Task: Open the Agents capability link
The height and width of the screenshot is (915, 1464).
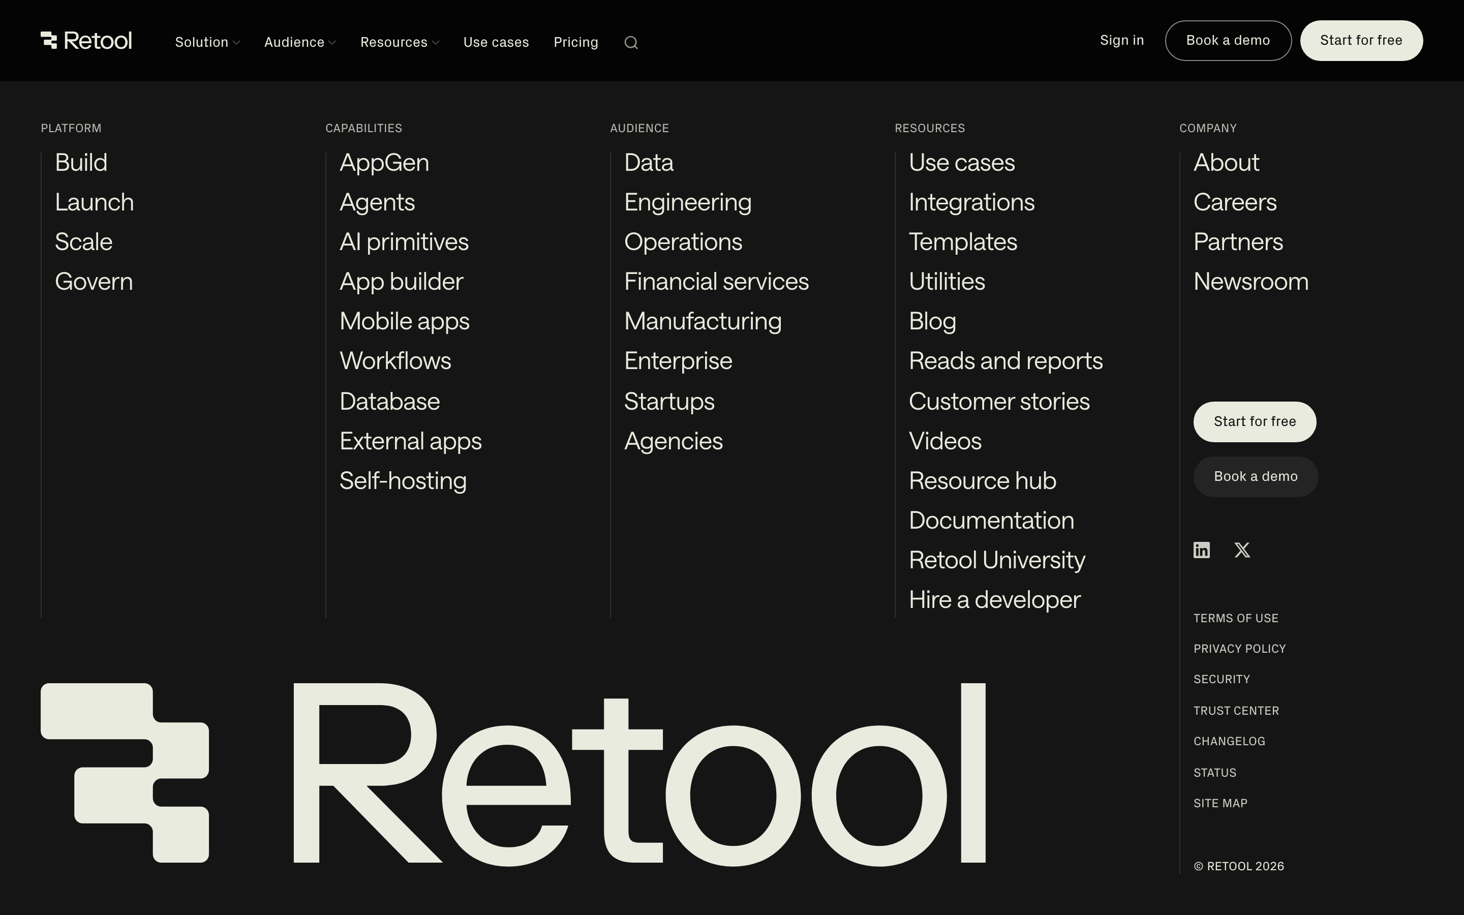Action: point(377,202)
